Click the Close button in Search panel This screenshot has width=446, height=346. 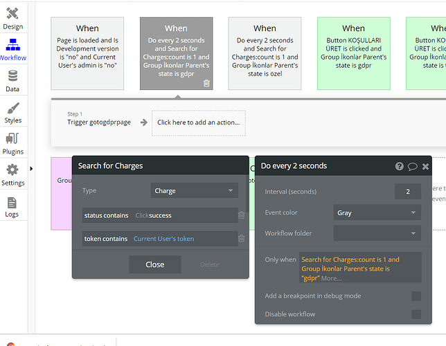[155, 264]
